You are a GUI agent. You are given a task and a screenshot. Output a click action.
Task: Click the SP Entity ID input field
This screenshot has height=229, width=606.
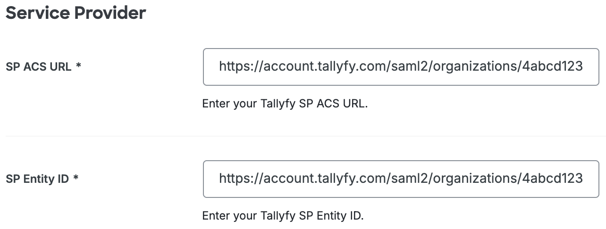tap(401, 179)
